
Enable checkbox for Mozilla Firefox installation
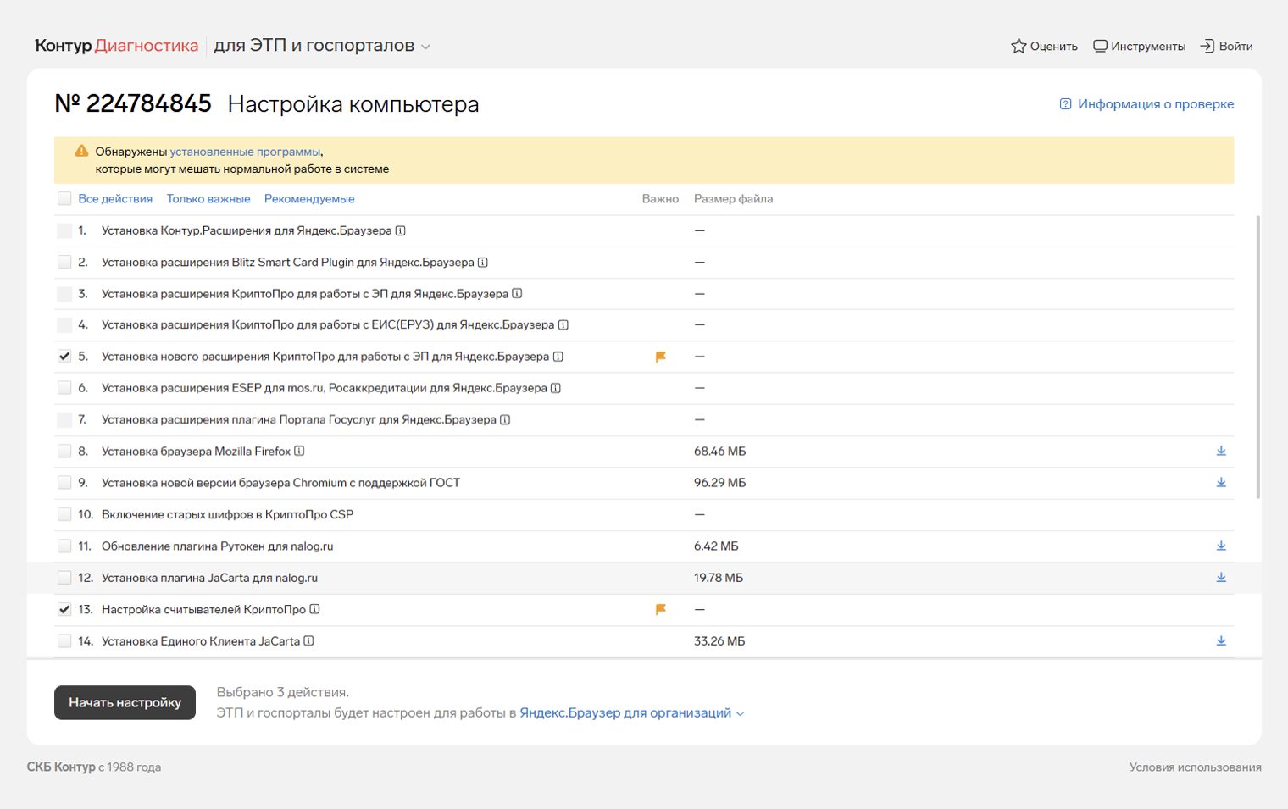click(64, 451)
